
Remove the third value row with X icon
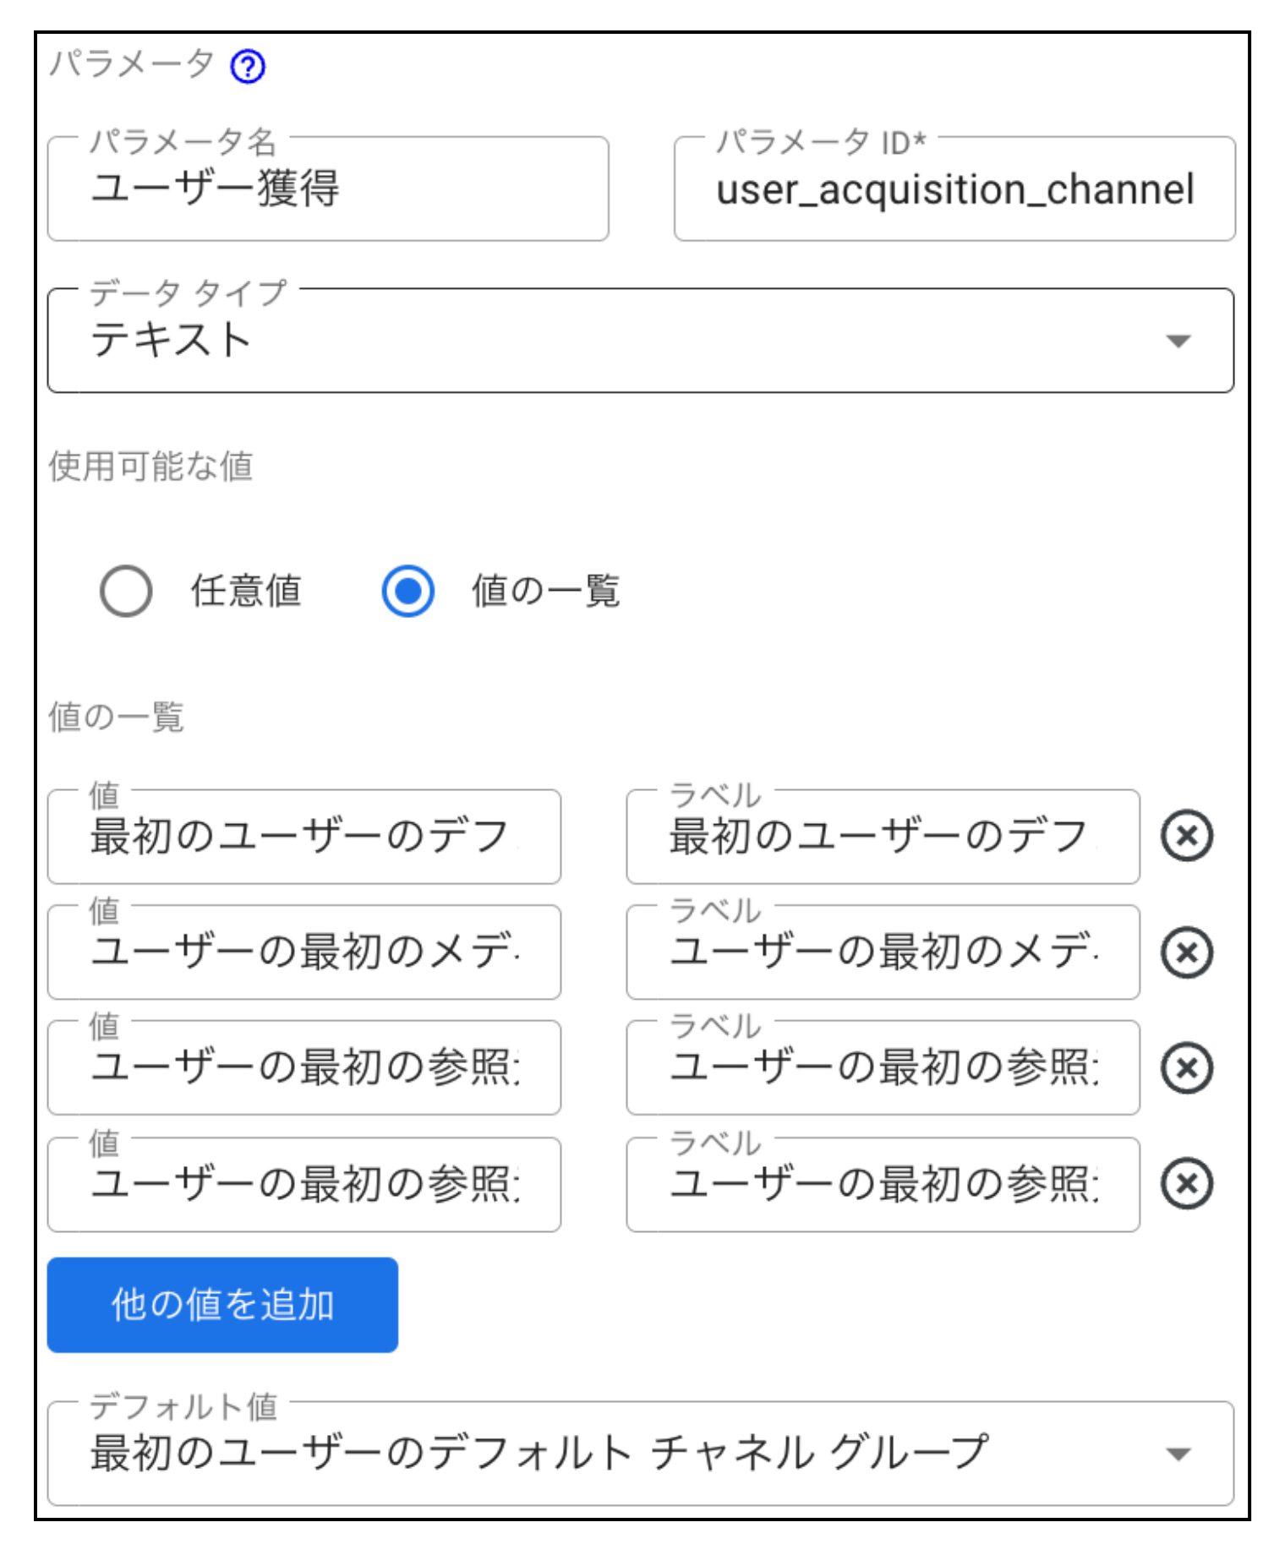(x=1186, y=1067)
